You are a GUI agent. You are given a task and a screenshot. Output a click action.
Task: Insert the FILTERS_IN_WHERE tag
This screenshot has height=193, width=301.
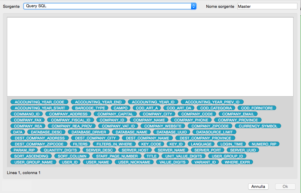click(x=114, y=144)
